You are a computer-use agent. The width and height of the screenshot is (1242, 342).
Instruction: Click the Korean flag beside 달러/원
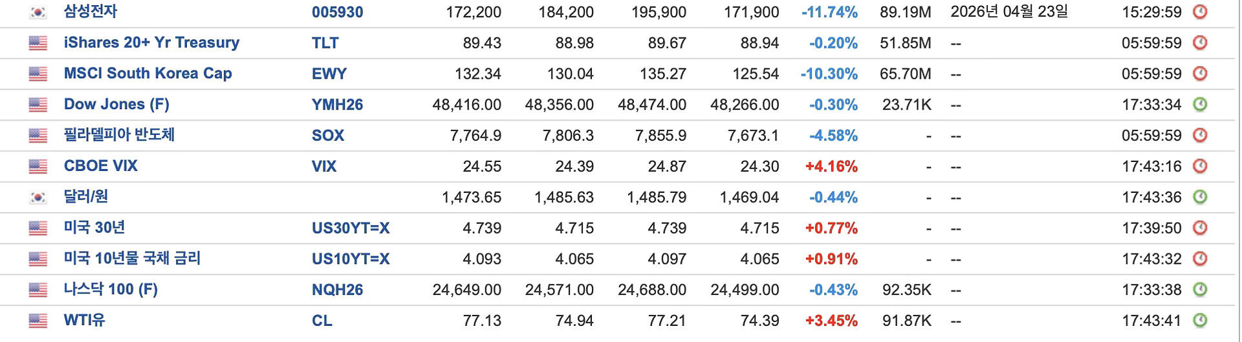click(38, 197)
